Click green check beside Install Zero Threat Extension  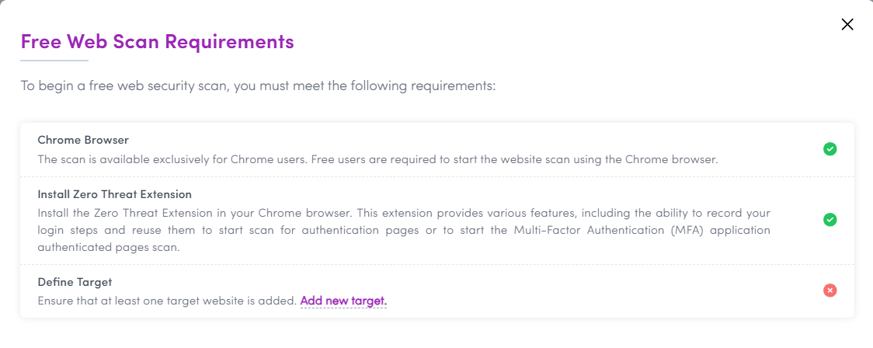click(830, 220)
